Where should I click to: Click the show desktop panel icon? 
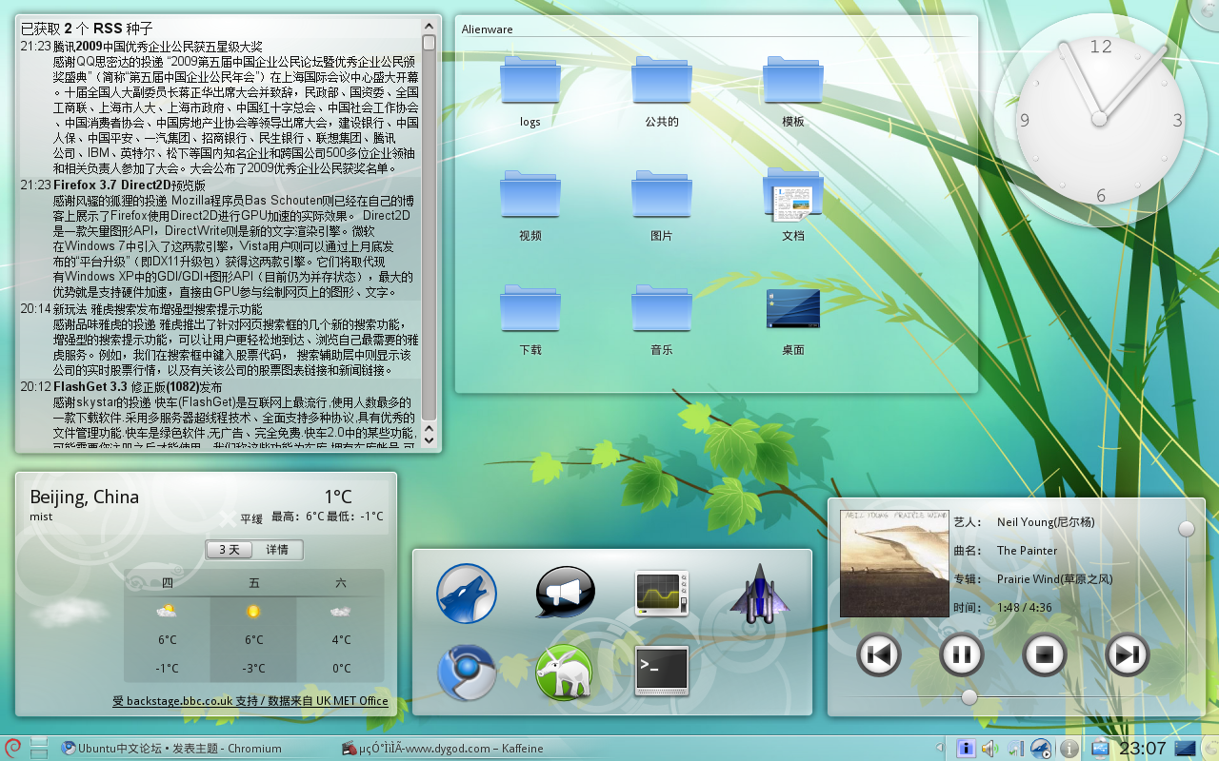1185,749
